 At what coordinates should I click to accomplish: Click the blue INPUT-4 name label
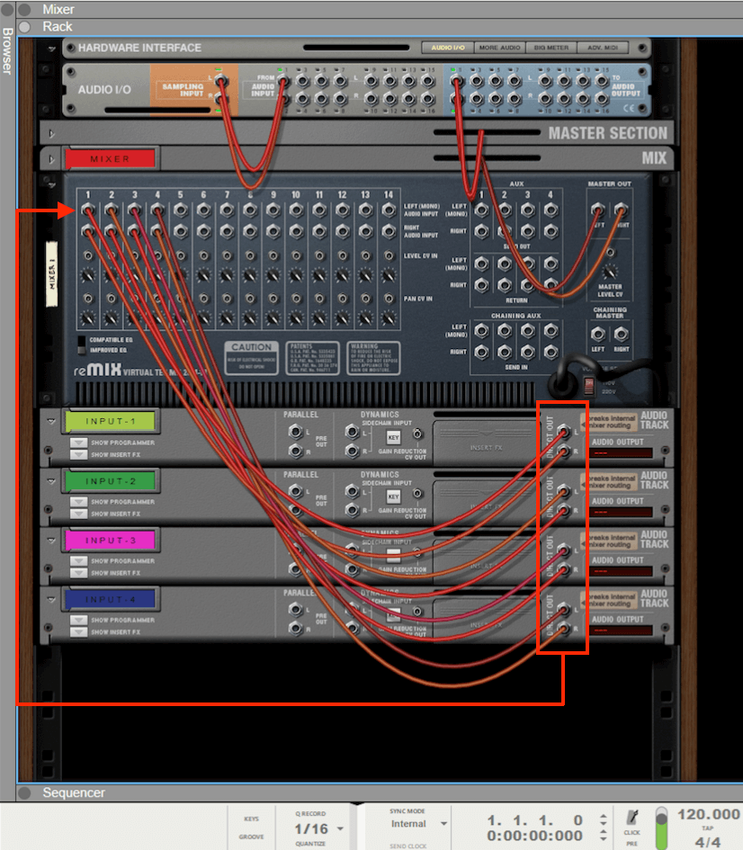[111, 600]
